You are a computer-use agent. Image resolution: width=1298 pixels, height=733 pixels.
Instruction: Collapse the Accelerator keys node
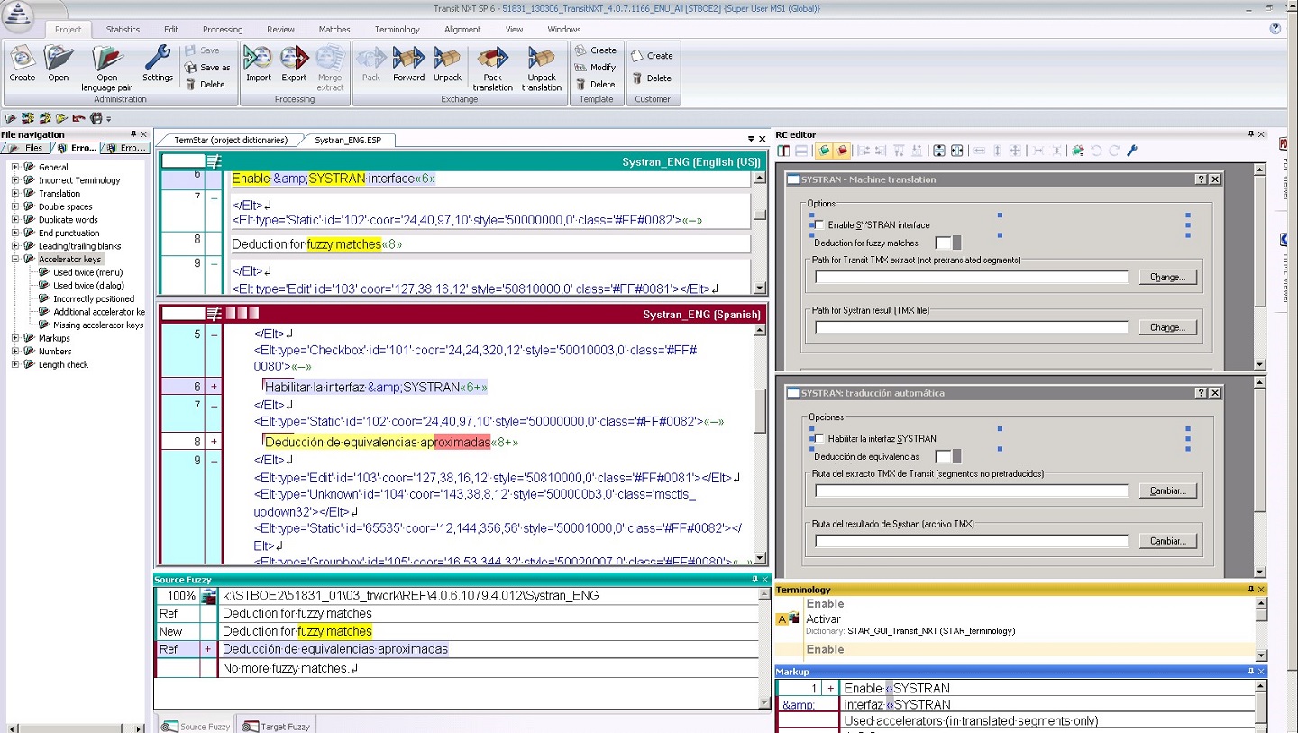coord(15,259)
